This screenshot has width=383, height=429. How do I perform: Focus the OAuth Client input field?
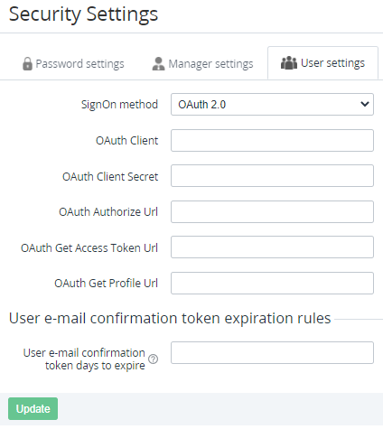pos(272,141)
